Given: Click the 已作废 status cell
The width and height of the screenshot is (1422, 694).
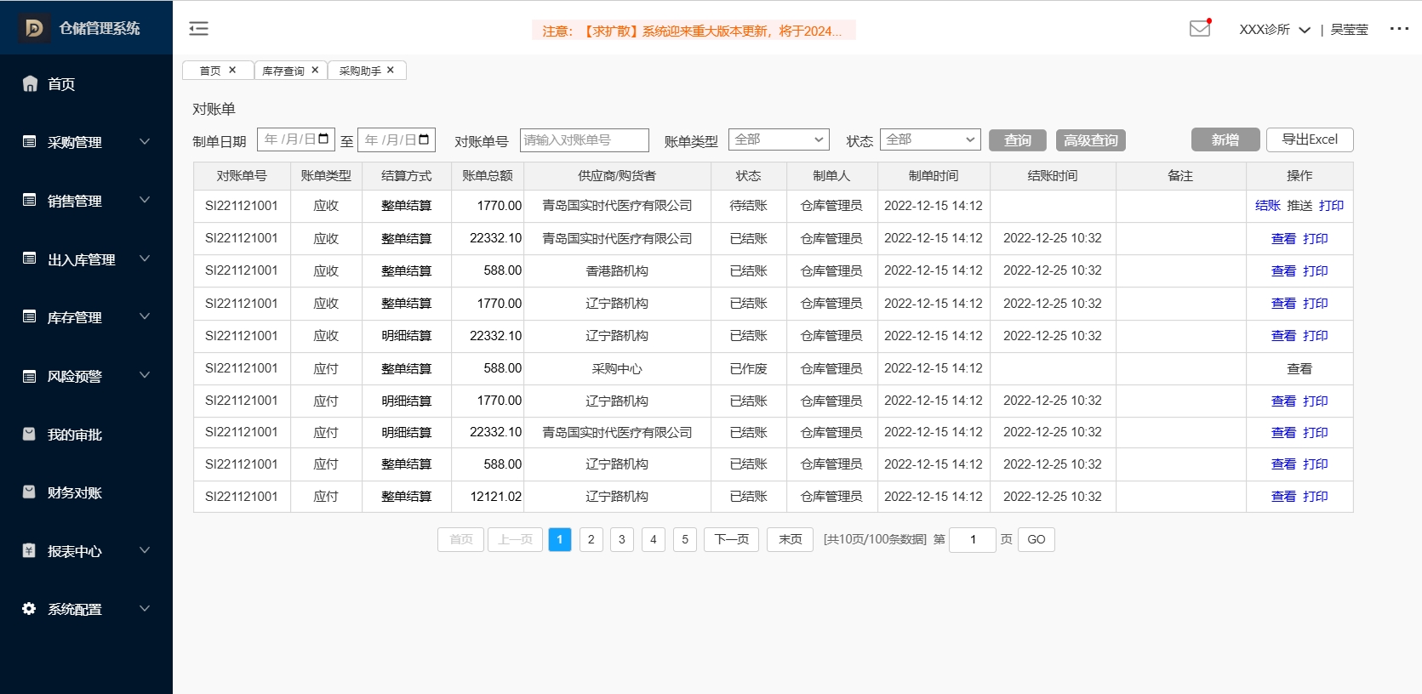Looking at the screenshot, I should (749, 368).
